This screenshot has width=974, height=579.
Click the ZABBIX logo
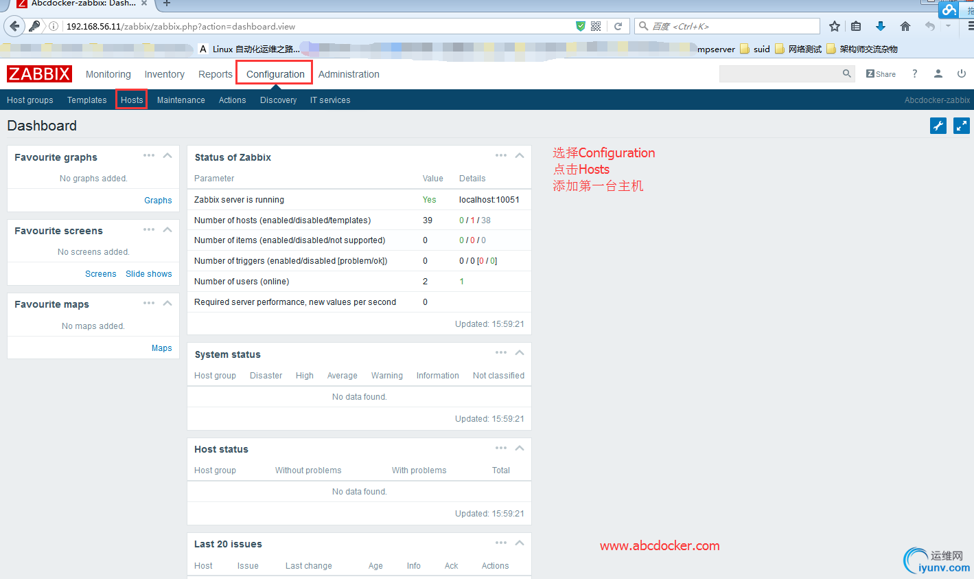pyautogui.click(x=39, y=73)
